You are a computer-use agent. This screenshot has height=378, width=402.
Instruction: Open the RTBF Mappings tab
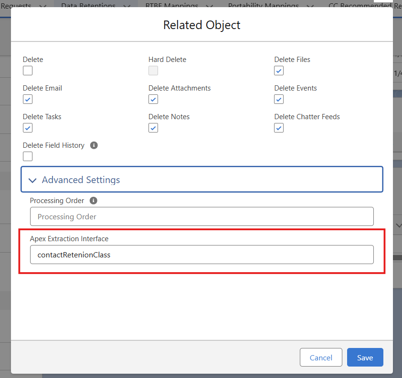[x=171, y=5]
